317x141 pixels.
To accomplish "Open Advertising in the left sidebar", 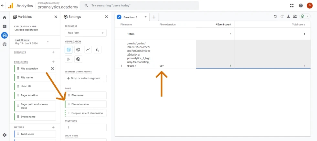I will (x=5, y=44).
